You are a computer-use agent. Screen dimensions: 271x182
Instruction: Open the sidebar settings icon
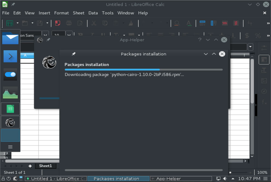[x=264, y=48]
